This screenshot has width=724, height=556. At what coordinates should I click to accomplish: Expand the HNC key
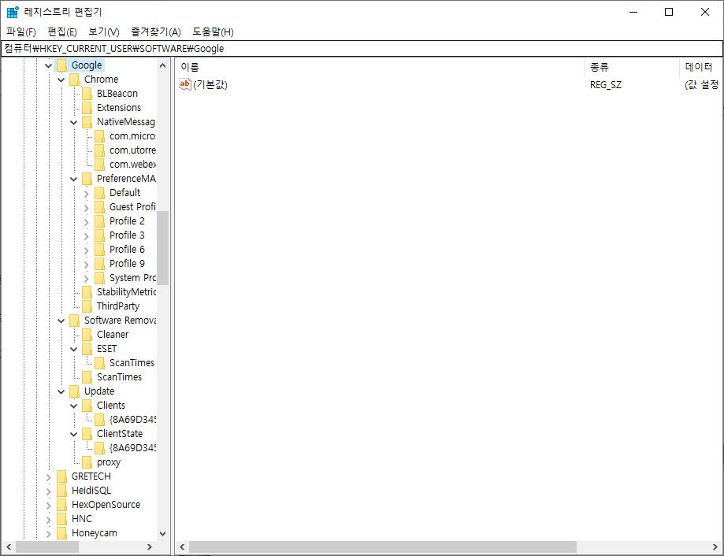pyautogui.click(x=49, y=520)
